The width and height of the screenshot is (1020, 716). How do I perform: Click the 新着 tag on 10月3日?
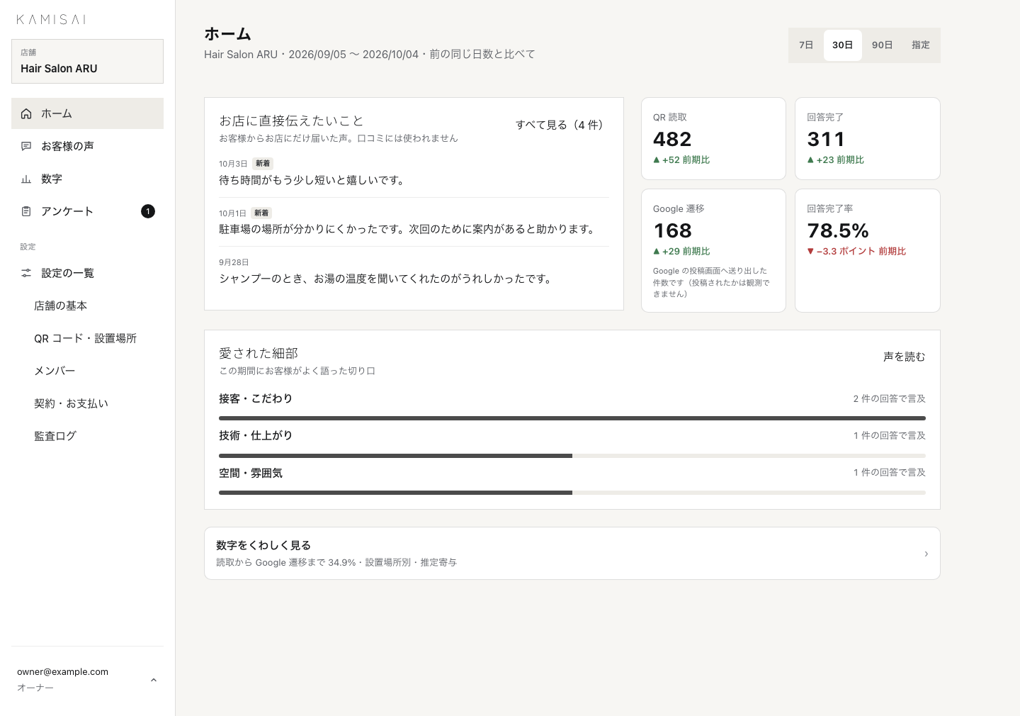pos(263,163)
